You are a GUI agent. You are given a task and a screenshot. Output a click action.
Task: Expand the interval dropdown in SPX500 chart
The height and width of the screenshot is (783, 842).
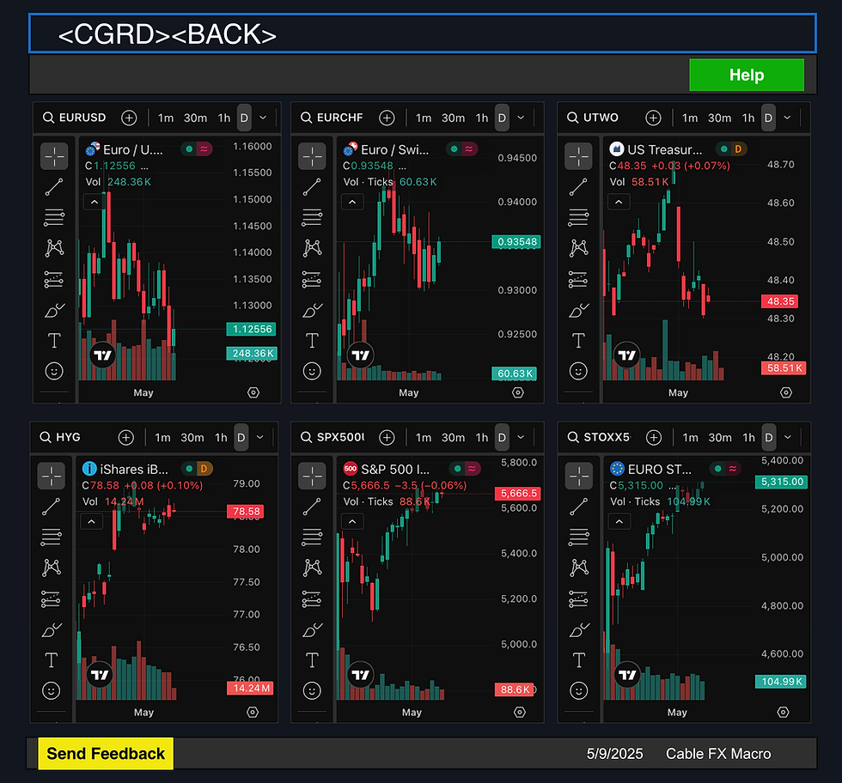(521, 437)
